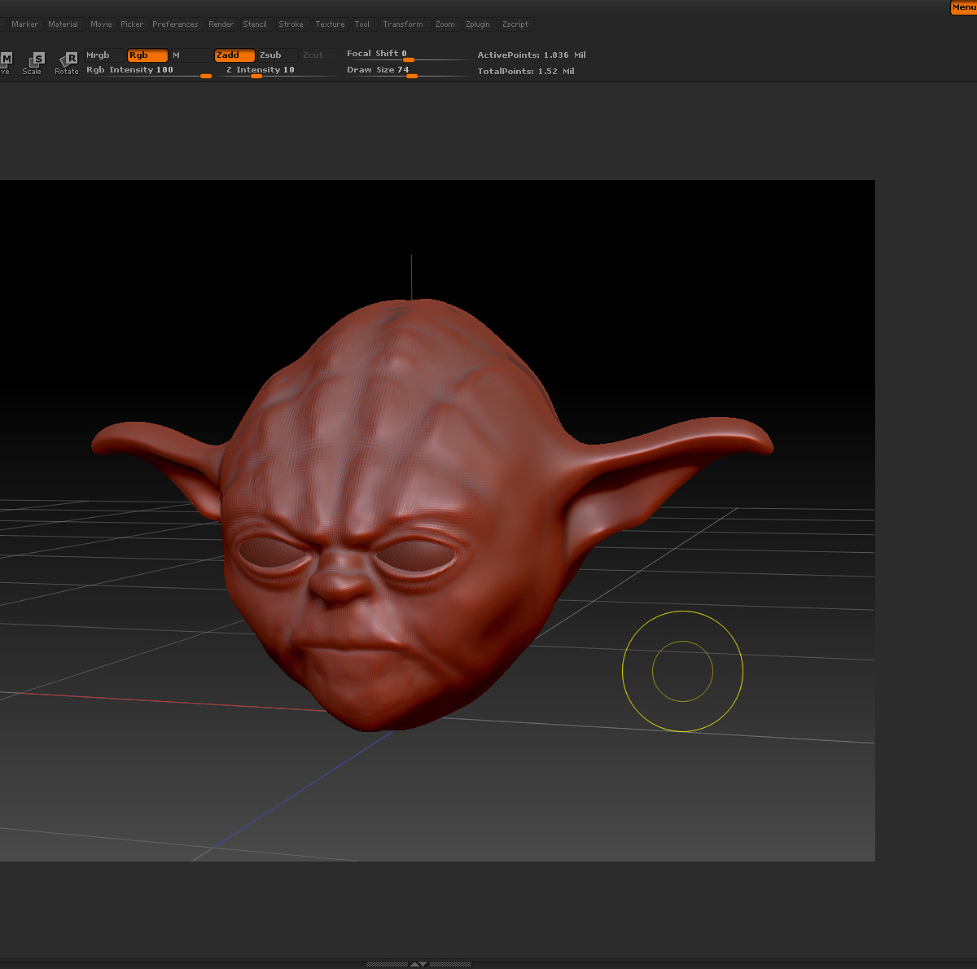Open the Zscript menu

pyautogui.click(x=515, y=24)
